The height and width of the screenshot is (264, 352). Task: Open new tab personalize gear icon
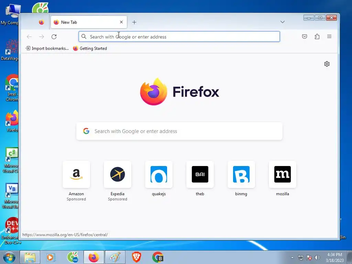point(327,64)
